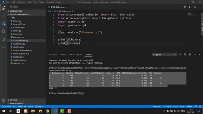The image size is (203, 114).
Task: Close the terminal panel
Action: point(200,54)
